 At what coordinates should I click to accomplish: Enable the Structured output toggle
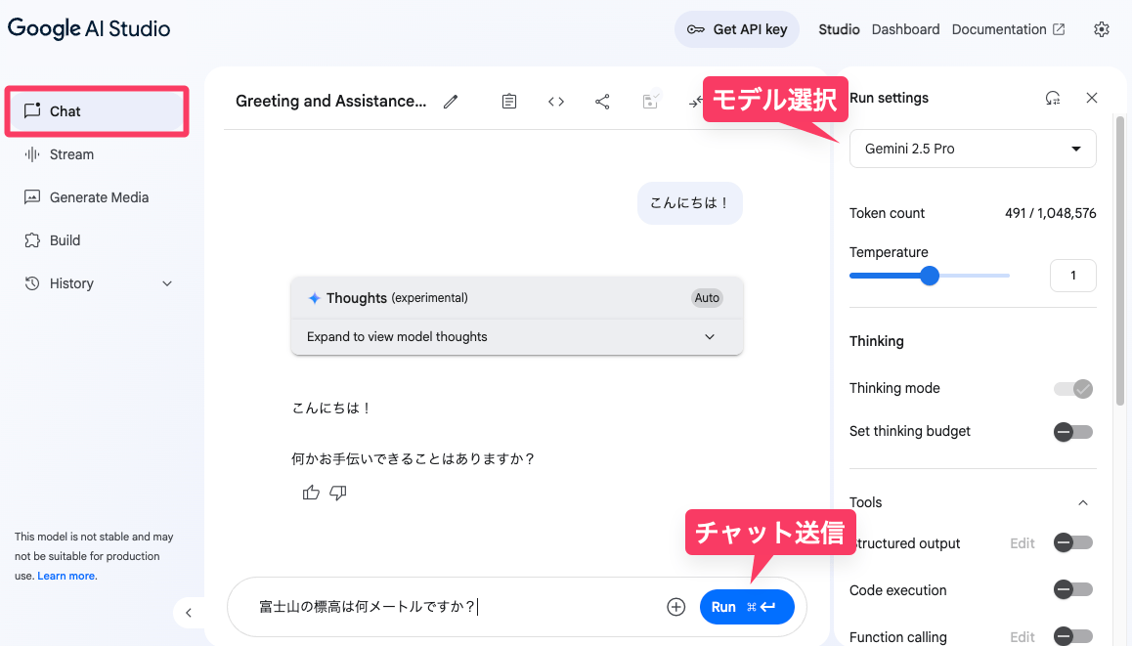pos(1072,543)
